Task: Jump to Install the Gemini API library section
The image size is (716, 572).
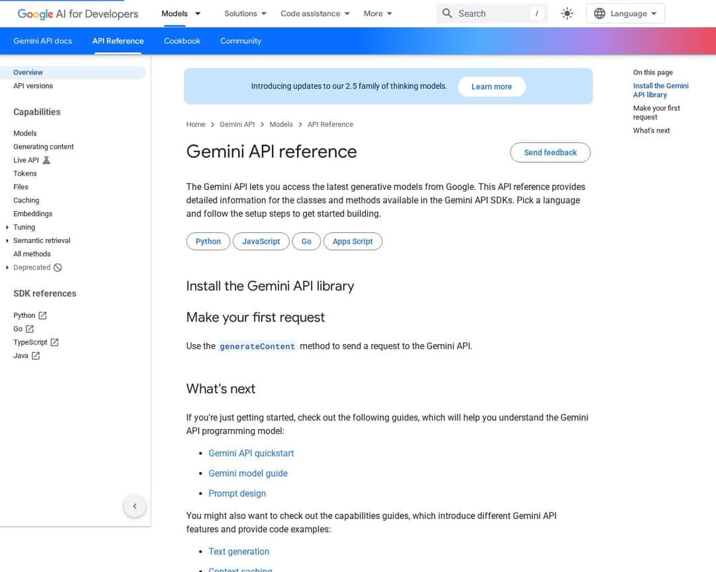Action: click(660, 90)
